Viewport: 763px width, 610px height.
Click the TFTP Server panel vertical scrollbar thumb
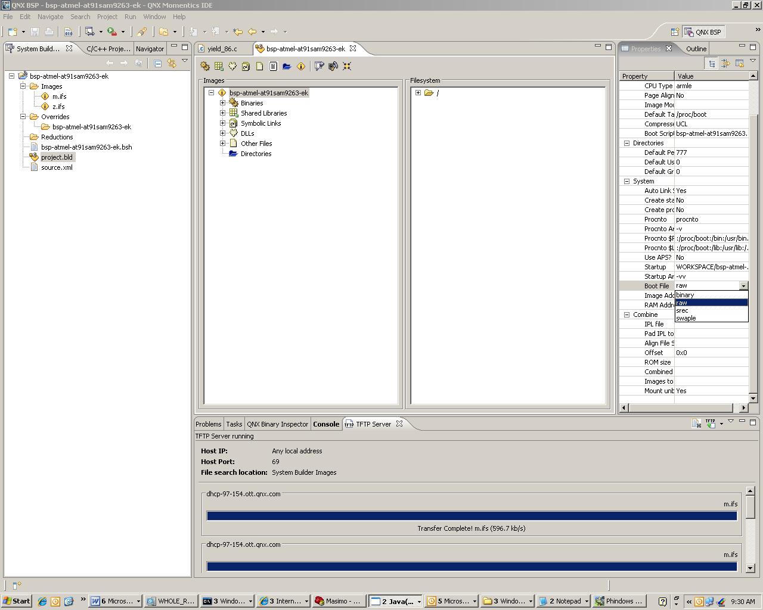coord(750,506)
